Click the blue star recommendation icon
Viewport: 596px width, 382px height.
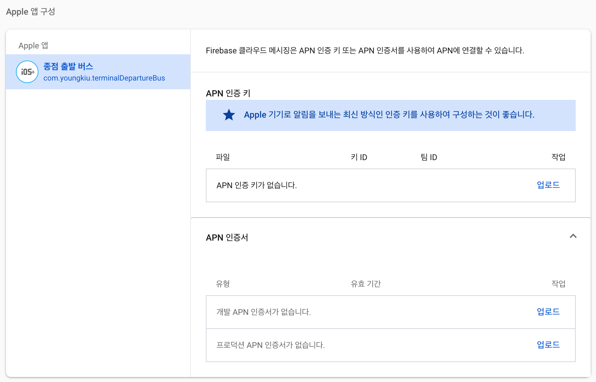(x=229, y=115)
